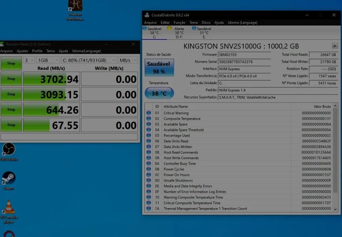342x237 pixels.
Task: Select Thermal Management Temperature 1 Transition Count row
Action: coord(239,208)
